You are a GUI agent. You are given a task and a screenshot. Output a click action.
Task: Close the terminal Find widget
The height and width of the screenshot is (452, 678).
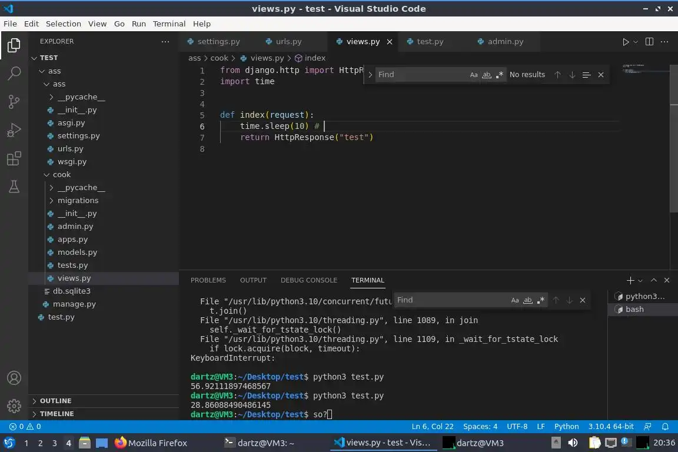tap(583, 300)
